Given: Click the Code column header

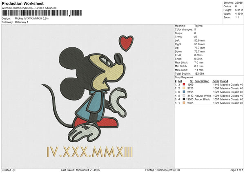Looking at the screenshot, I should [x=216, y=81].
